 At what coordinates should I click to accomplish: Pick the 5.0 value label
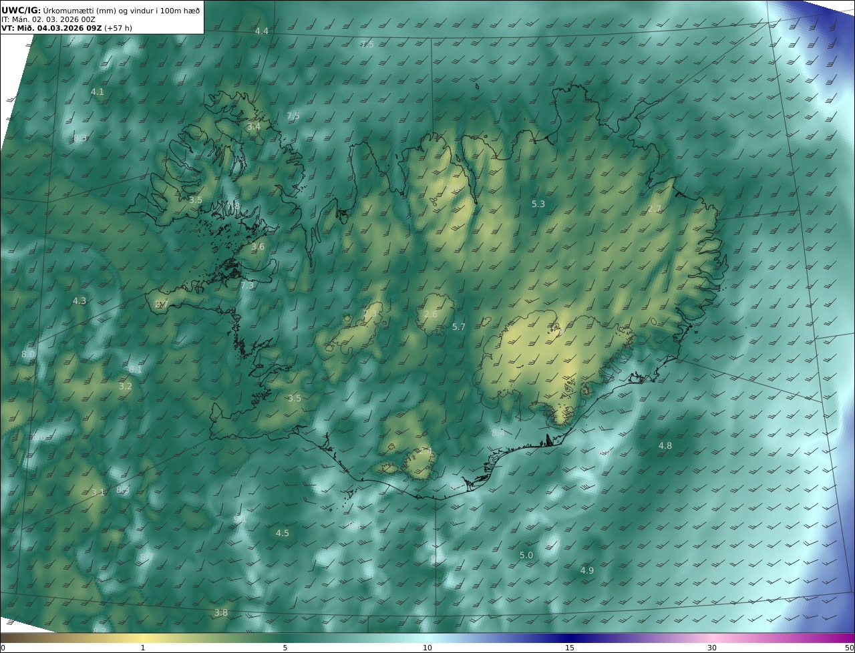[x=526, y=556]
